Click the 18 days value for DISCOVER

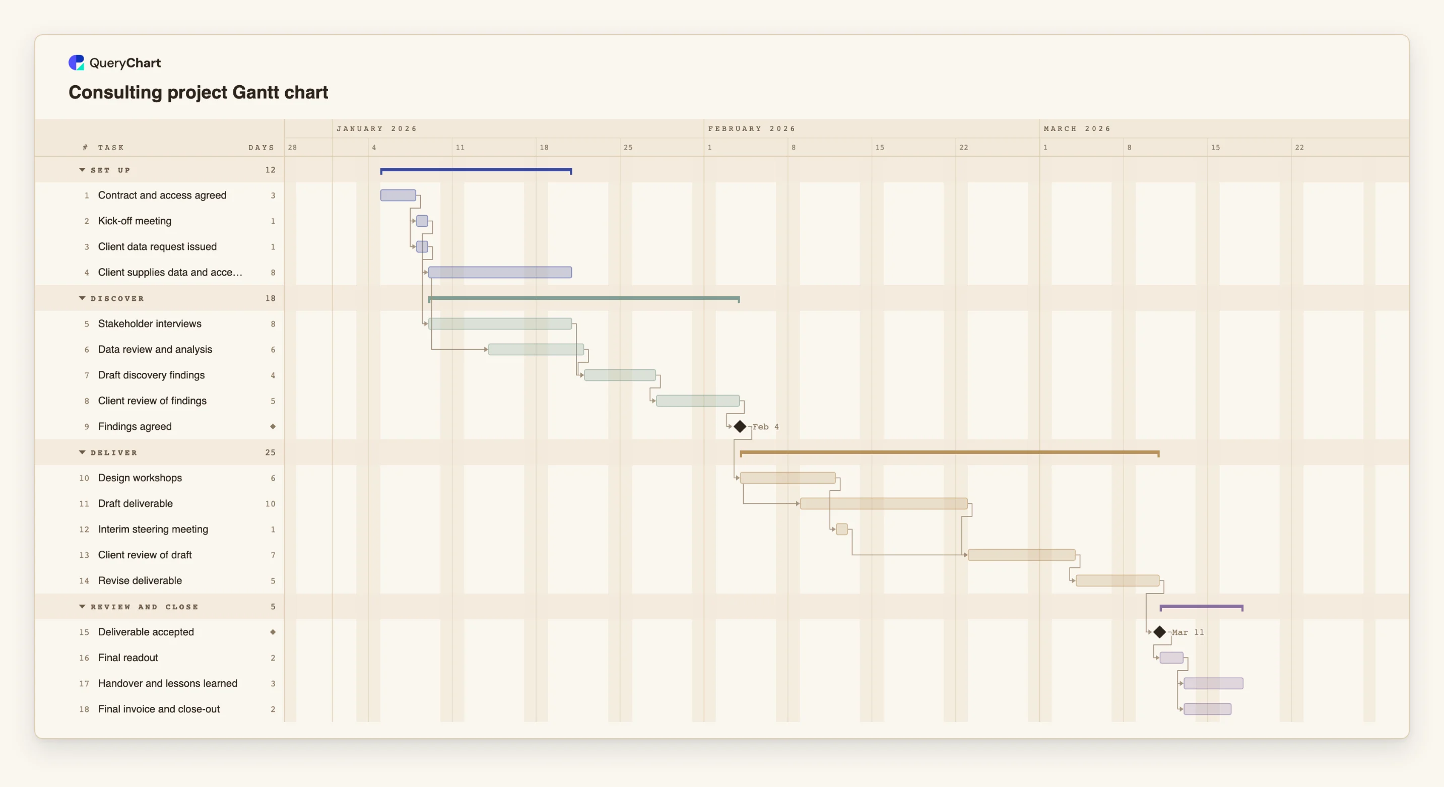(270, 298)
